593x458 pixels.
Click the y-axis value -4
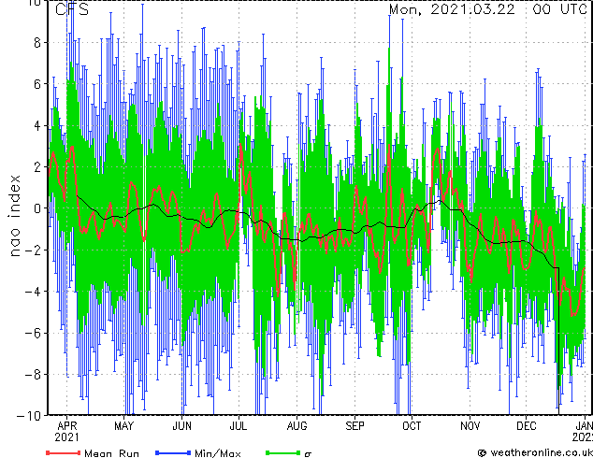click(x=32, y=292)
